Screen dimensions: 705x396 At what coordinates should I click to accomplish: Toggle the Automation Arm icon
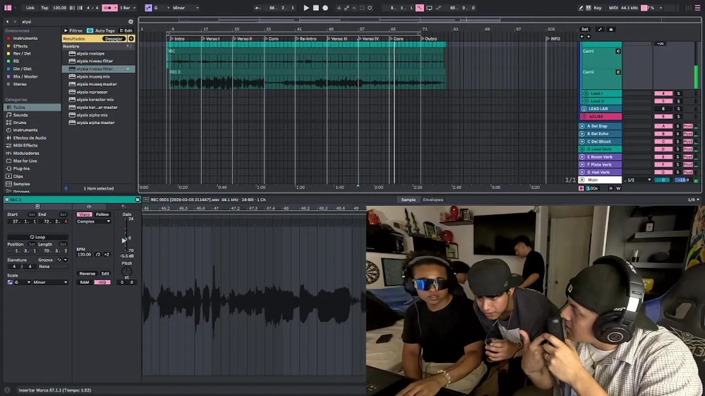coord(346,8)
